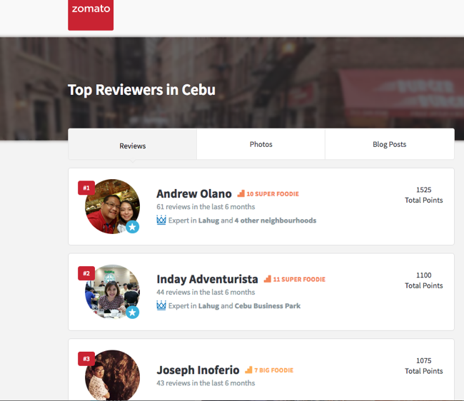
Task: Click the 1075 Total Points value
Action: point(424,366)
